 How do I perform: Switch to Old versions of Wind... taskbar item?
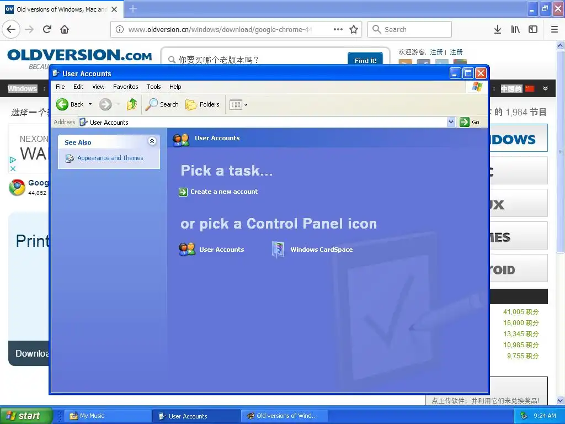click(x=285, y=416)
